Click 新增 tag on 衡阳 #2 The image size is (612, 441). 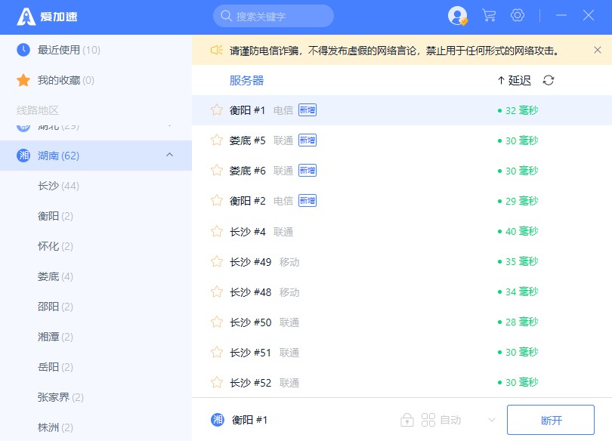click(x=308, y=200)
